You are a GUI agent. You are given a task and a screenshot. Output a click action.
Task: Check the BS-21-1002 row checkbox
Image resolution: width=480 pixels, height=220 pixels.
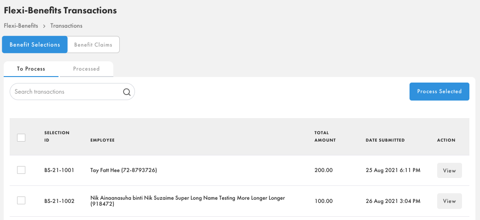21,201
